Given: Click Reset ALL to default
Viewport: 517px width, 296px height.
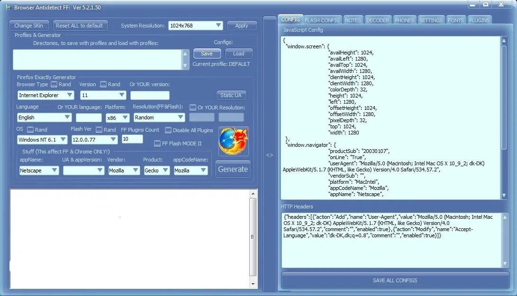Looking at the screenshot, I should [x=80, y=26].
